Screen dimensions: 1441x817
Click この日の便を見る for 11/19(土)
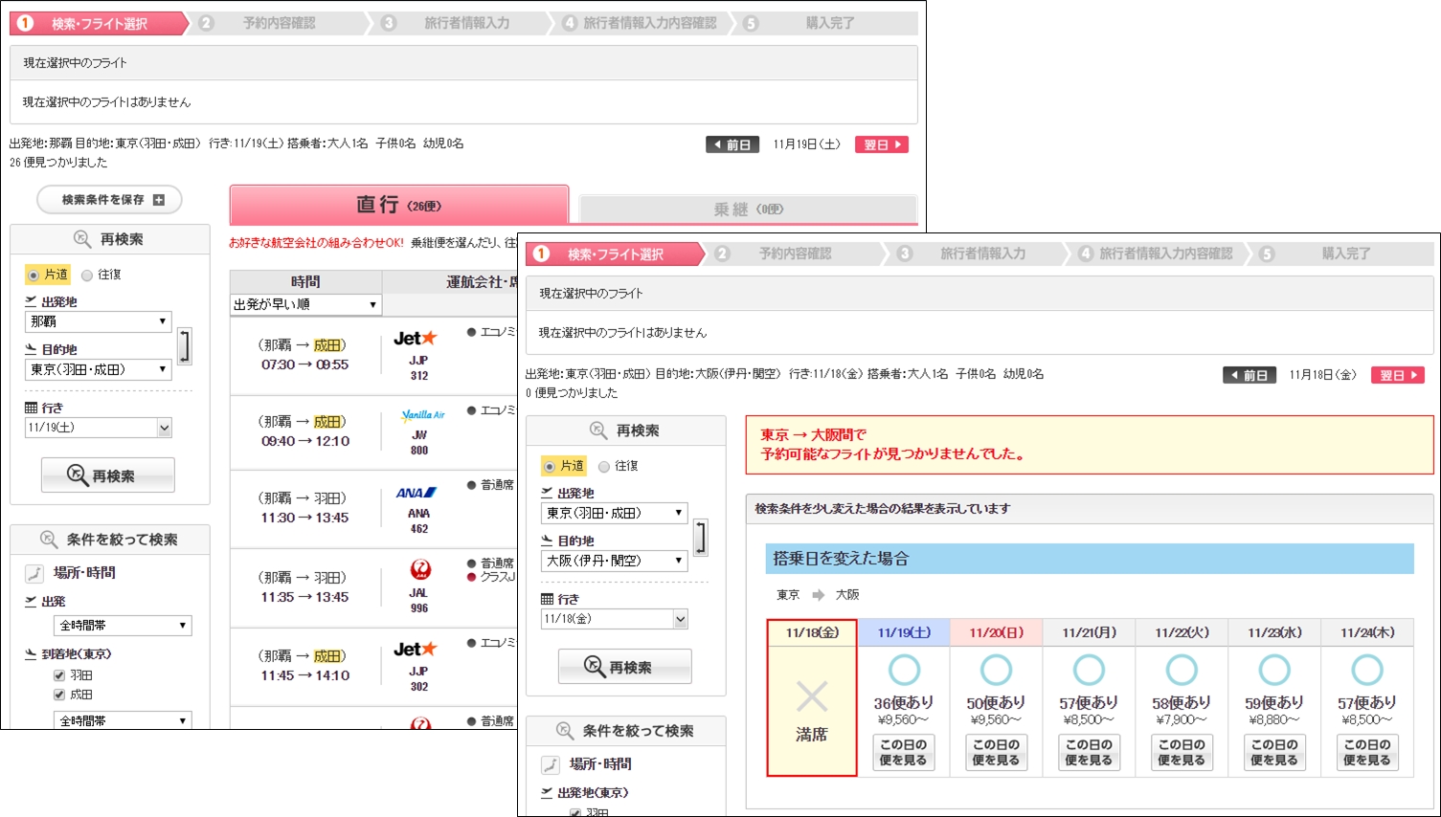904,752
